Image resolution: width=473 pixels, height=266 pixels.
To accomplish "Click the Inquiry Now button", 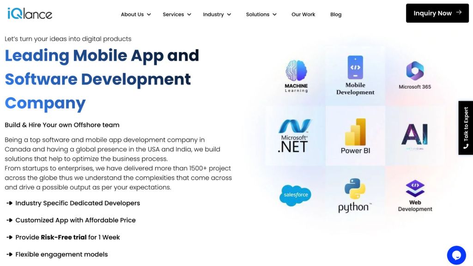I will tap(437, 13).
